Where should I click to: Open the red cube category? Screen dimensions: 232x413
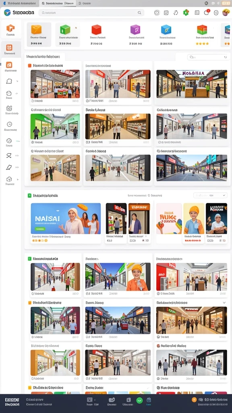(x=96, y=29)
